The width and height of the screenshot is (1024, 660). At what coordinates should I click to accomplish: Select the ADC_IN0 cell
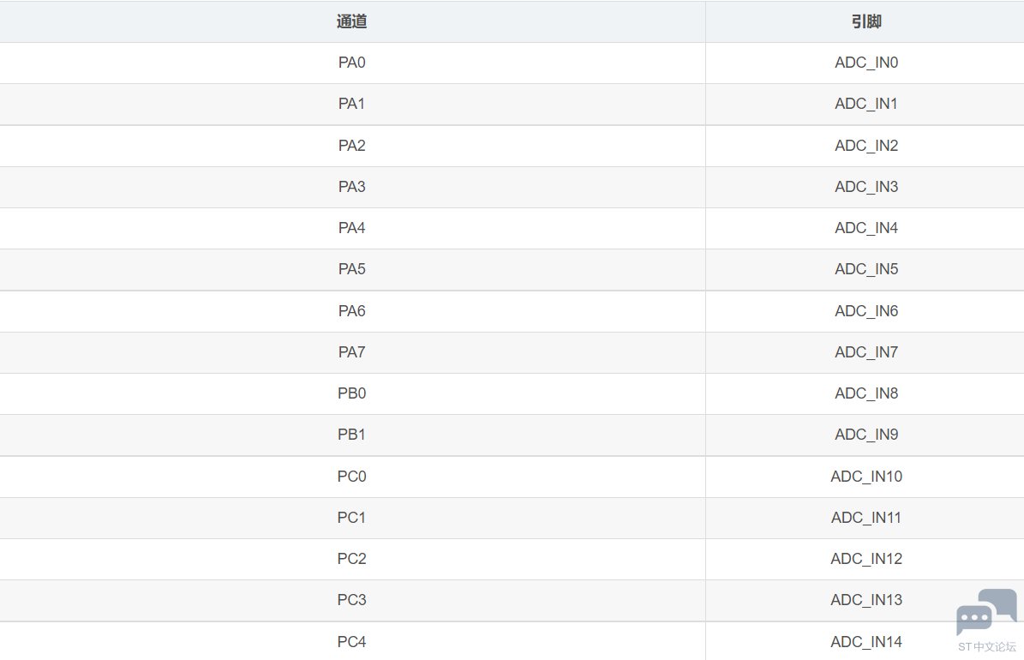click(x=865, y=63)
